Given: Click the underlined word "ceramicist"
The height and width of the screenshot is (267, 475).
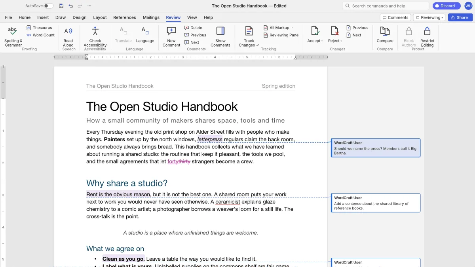Looking at the screenshot, I should point(228,202).
